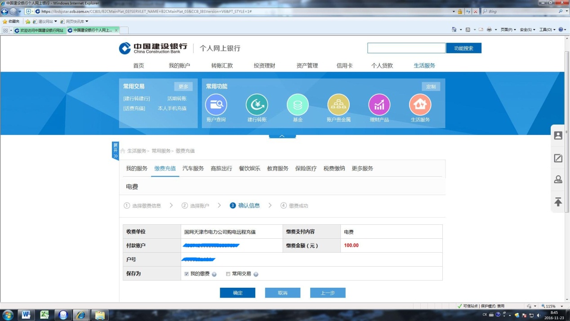Click the 确定 confirm button
The image size is (570, 321).
click(237, 293)
